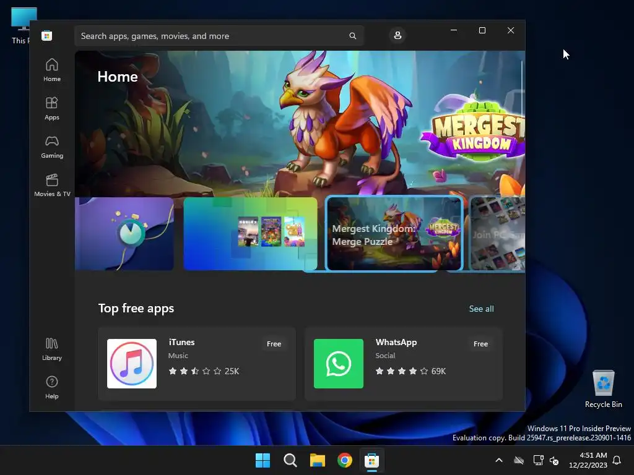Maximize the Microsoft Store window
The image size is (634, 475).
tap(482, 30)
